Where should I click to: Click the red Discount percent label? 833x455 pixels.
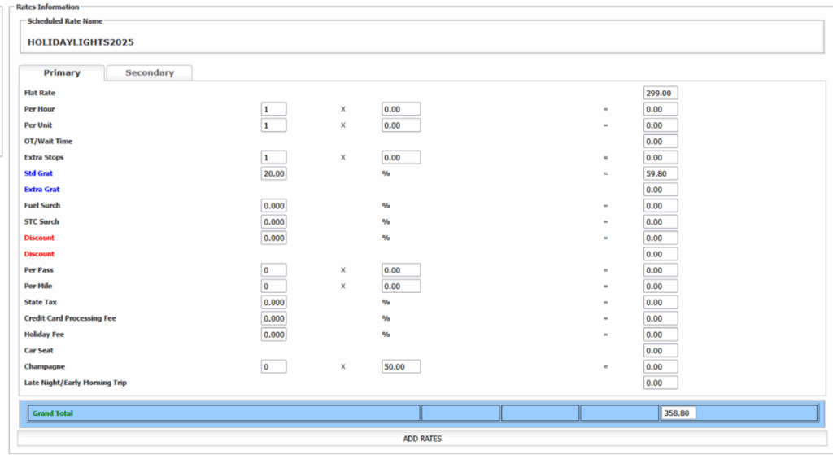click(39, 238)
